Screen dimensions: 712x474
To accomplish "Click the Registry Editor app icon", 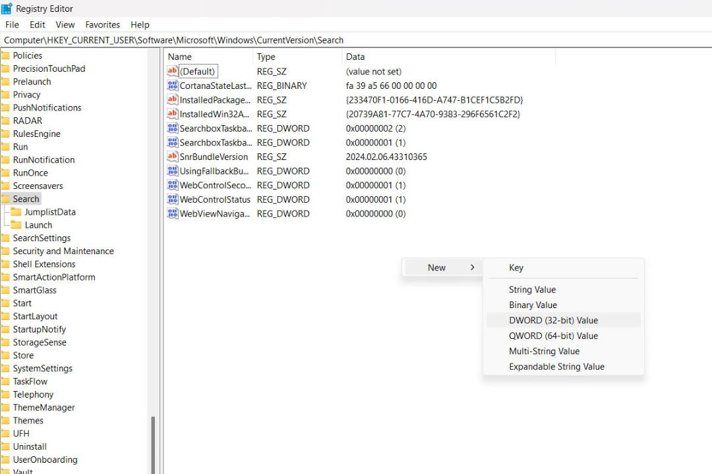I will point(7,9).
